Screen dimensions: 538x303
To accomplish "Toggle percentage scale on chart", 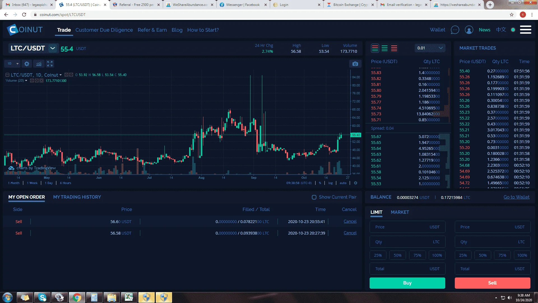I will [320, 183].
